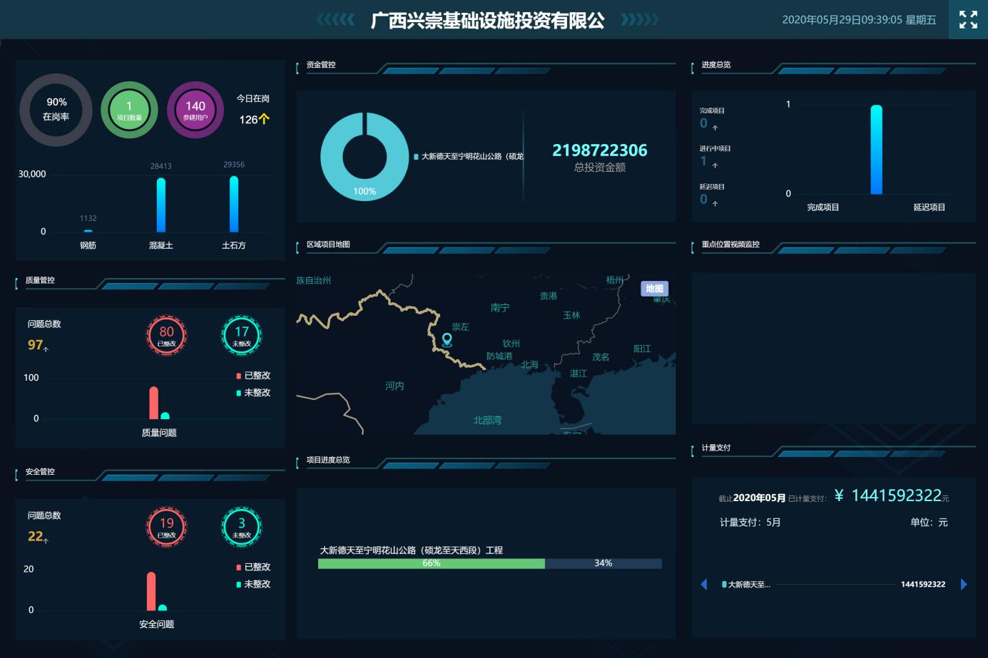Click the 重点位置视频监控 panel header
Image resolution: width=988 pixels, height=658 pixels.
click(730, 245)
